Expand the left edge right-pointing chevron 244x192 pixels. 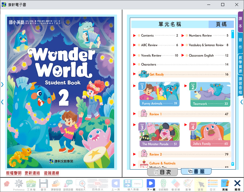pos(2,84)
